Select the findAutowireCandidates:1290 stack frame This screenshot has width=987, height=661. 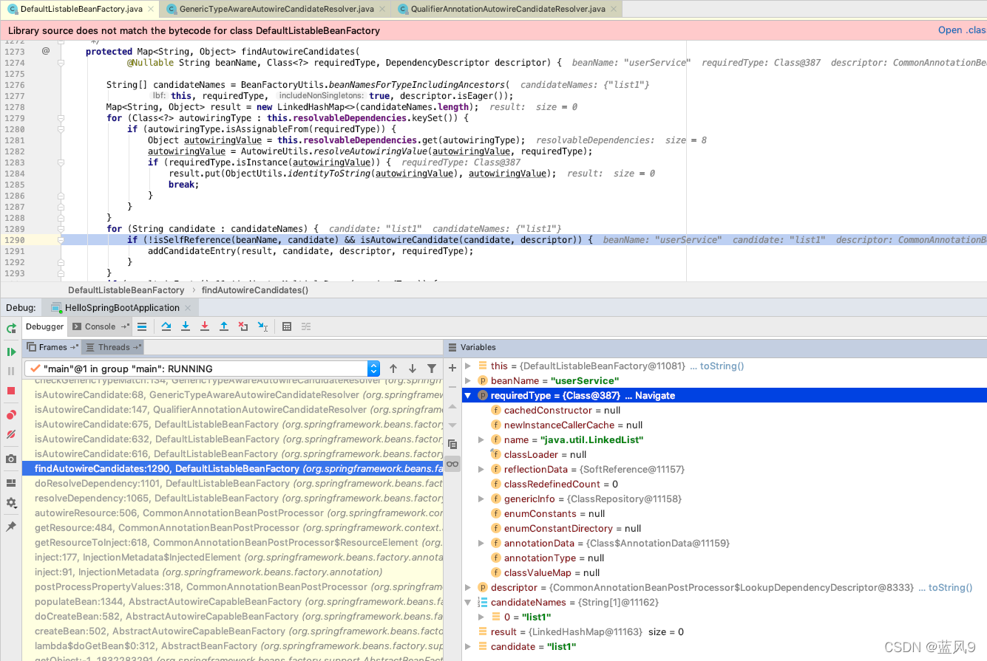[x=222, y=468]
